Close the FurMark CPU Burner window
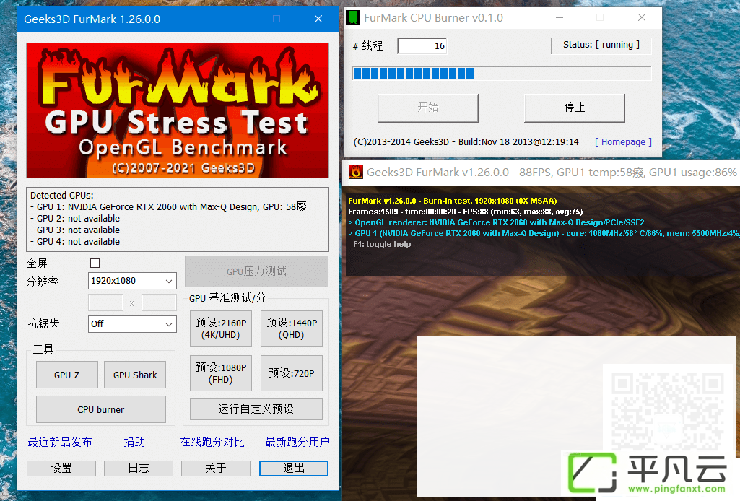The image size is (740, 501). point(642,17)
